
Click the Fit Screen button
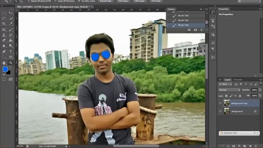[123, 1]
